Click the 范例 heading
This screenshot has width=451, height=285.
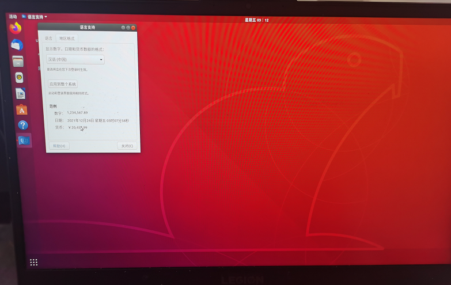[x=53, y=106]
